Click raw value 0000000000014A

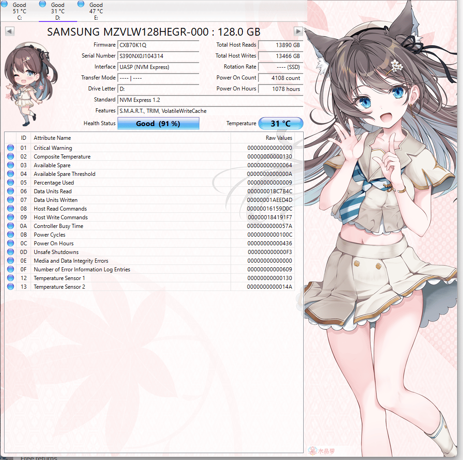click(x=269, y=287)
